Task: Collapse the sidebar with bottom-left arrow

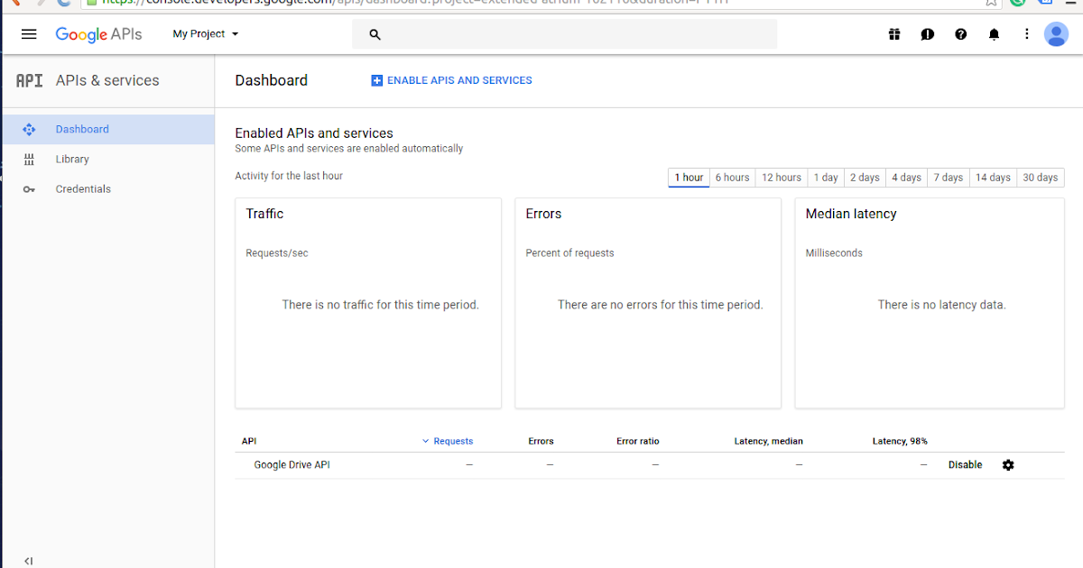Action: [28, 560]
